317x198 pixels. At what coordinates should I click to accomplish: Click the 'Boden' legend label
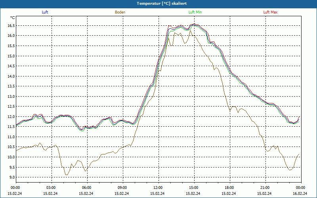(120, 12)
